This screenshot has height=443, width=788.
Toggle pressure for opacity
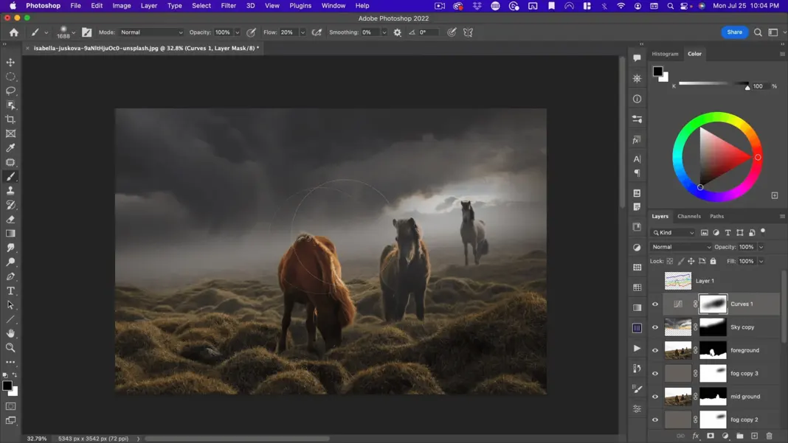coord(252,32)
